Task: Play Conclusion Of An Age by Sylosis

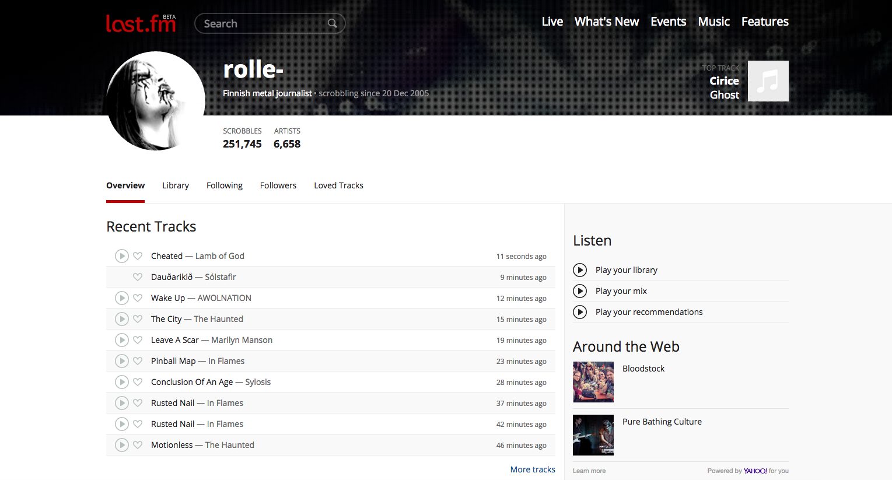Action: pyautogui.click(x=121, y=382)
